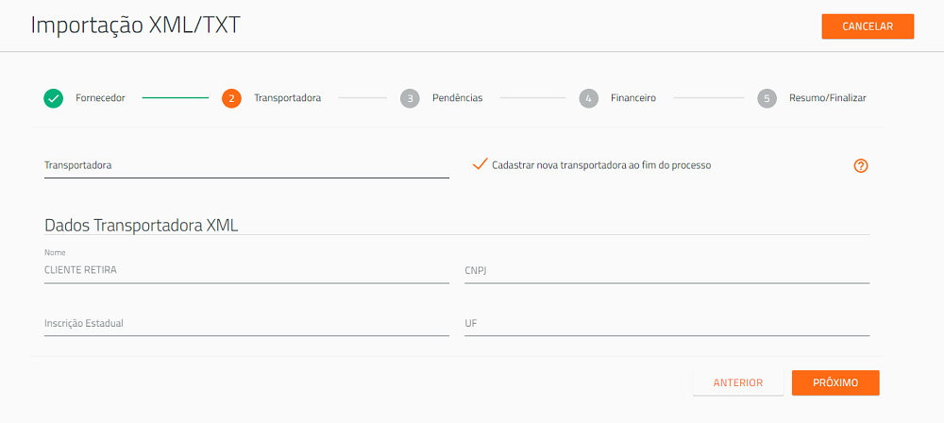This screenshot has height=423, width=944.
Task: Click the Inscrição Estadual field
Action: coord(246,324)
